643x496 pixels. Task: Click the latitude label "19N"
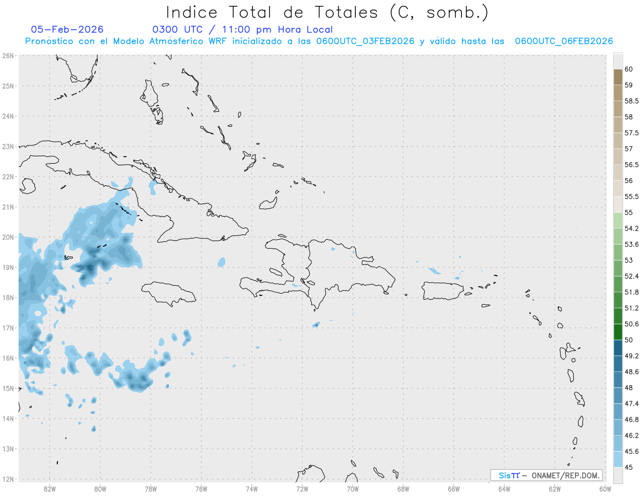[8, 267]
